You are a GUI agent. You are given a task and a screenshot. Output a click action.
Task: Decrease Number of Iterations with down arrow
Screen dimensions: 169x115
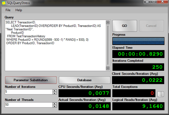click(55, 93)
